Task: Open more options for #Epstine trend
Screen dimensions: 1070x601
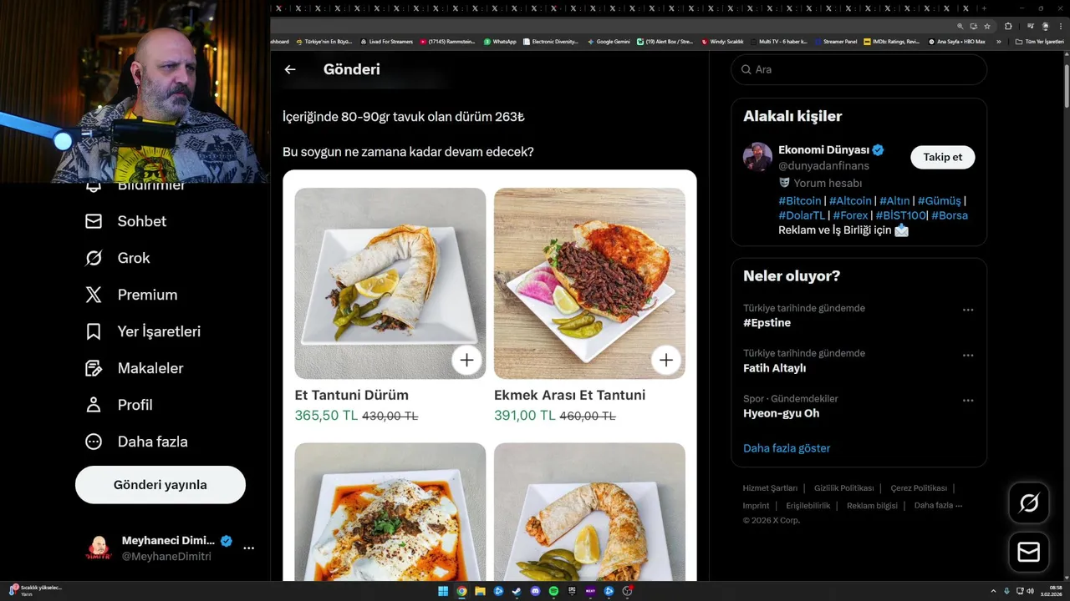Action: [x=968, y=310]
